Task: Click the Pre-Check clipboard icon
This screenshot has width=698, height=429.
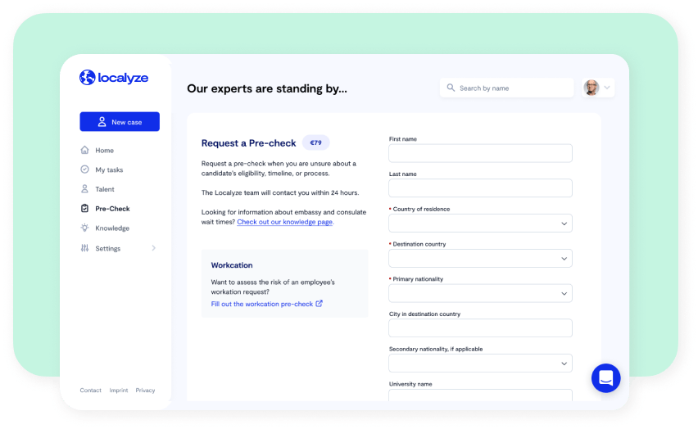Action: [x=84, y=208]
